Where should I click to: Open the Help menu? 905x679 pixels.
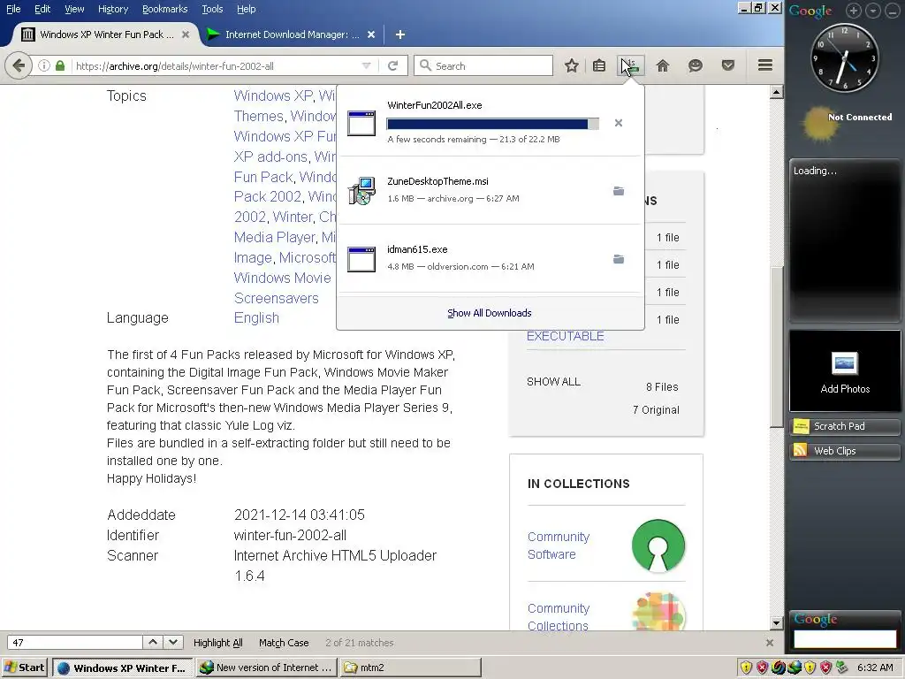[x=246, y=9]
